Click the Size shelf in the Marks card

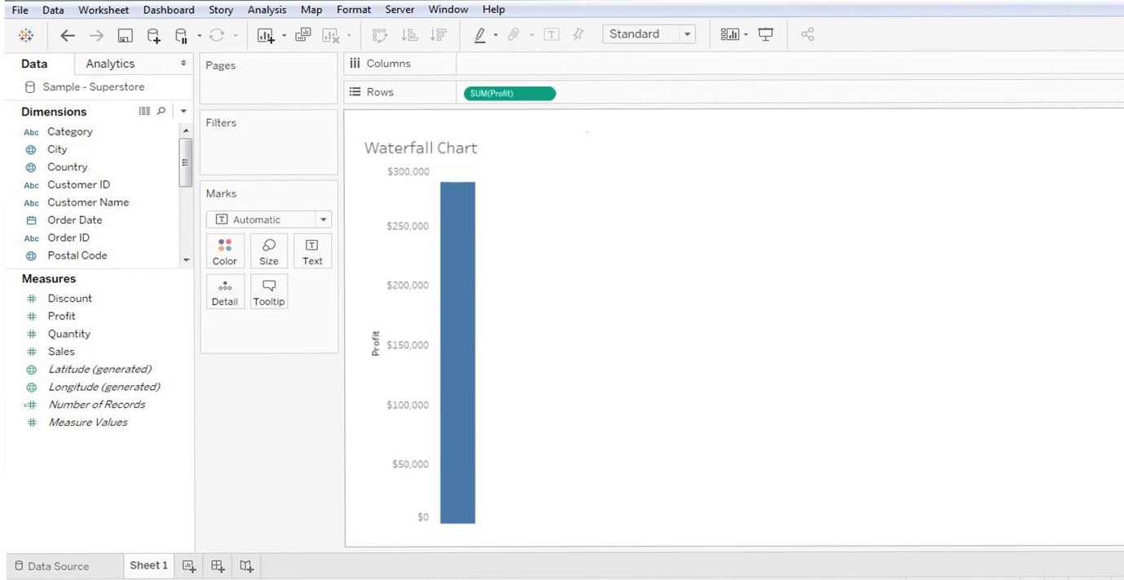click(269, 250)
